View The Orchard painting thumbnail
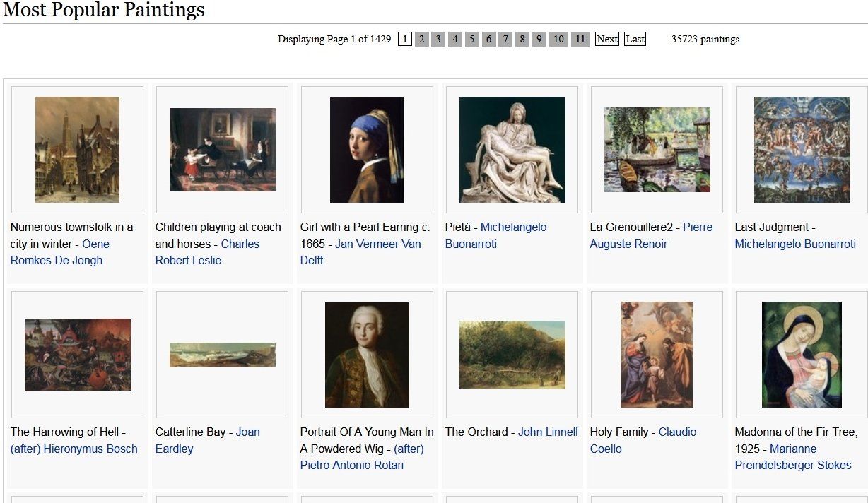 [x=512, y=355]
